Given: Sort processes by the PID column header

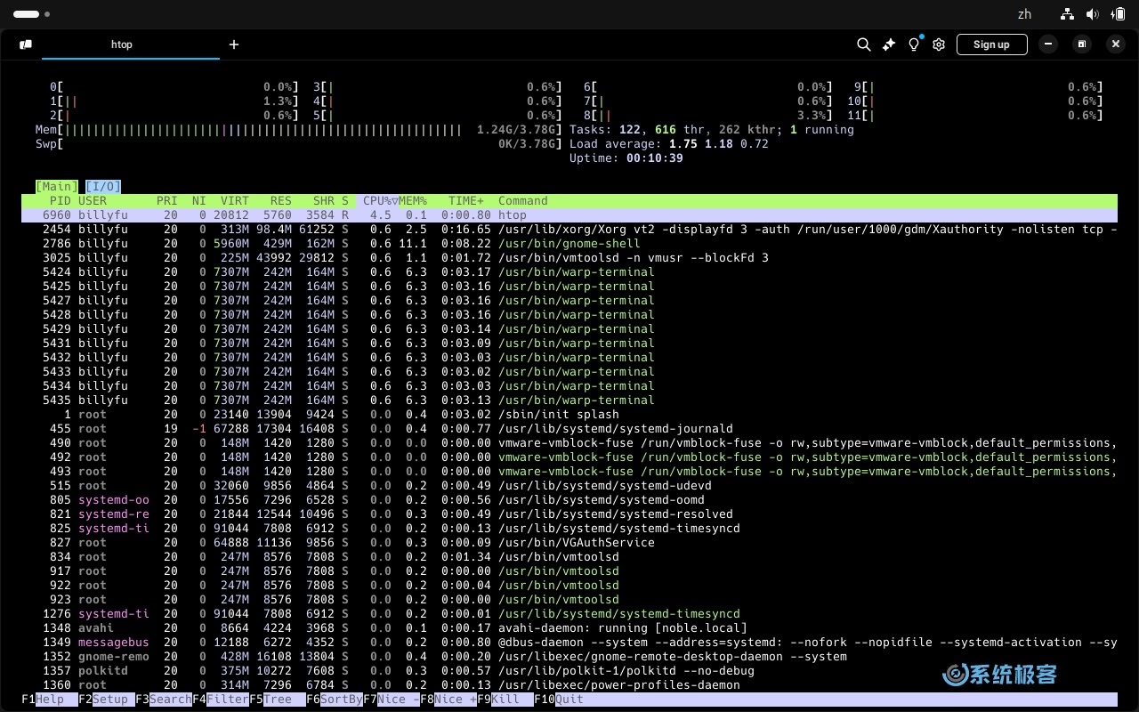Looking at the screenshot, I should (x=61, y=201).
